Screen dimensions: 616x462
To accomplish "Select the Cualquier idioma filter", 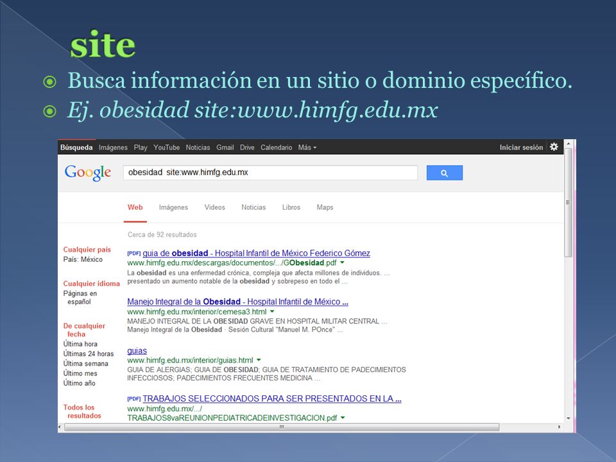I will [92, 284].
